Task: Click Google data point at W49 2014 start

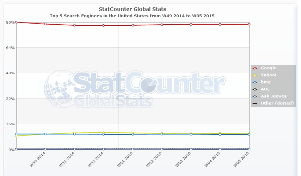Action: pyautogui.click(x=17, y=22)
